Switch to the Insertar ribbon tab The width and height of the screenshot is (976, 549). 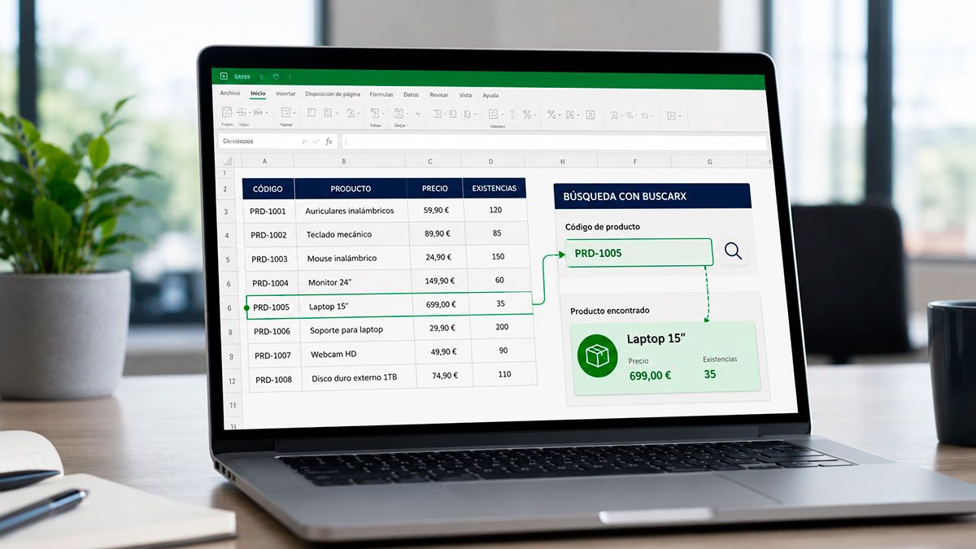(x=285, y=94)
